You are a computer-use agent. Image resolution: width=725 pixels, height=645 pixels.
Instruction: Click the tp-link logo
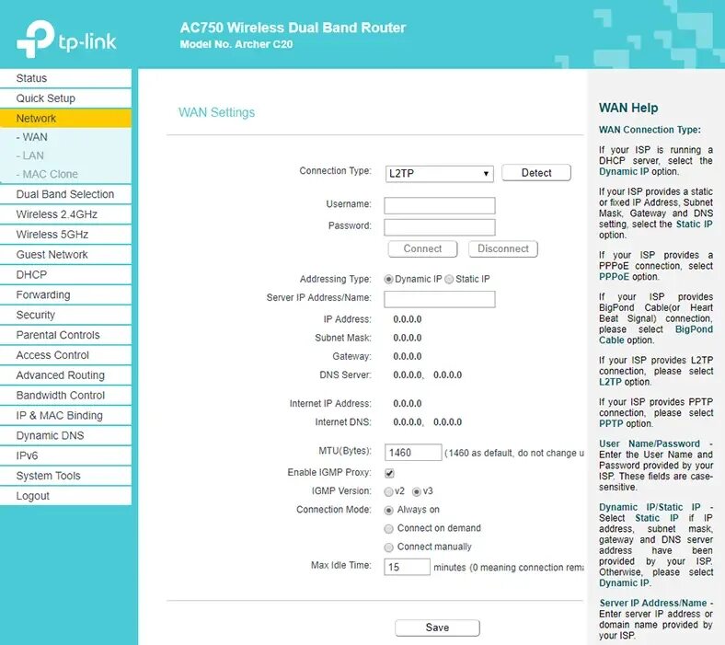(x=66, y=40)
